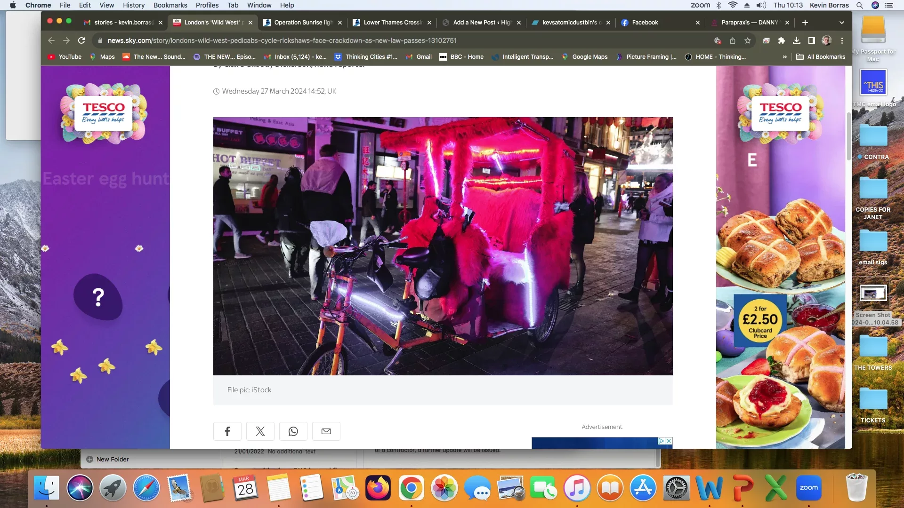The image size is (904, 508).
Task: Open the Bookmarks menu in menu bar
Action: (x=170, y=5)
